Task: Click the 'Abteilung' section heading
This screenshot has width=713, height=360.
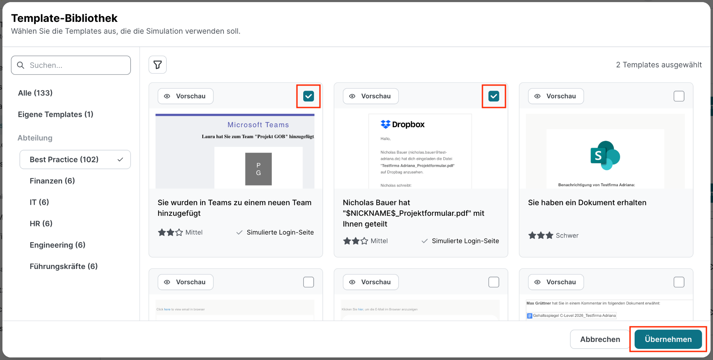Action: click(x=35, y=138)
